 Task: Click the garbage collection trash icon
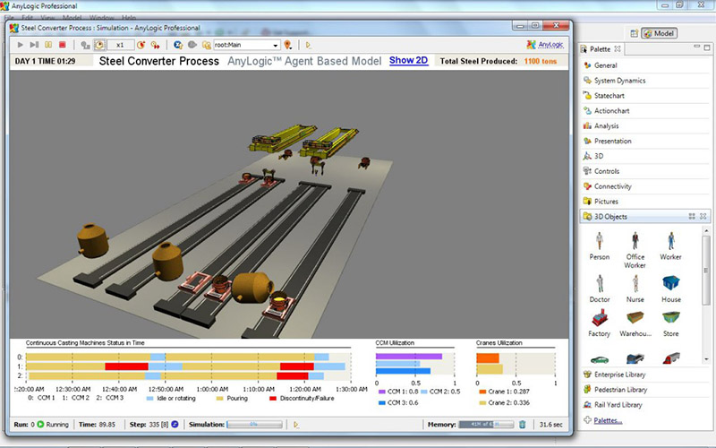click(523, 424)
